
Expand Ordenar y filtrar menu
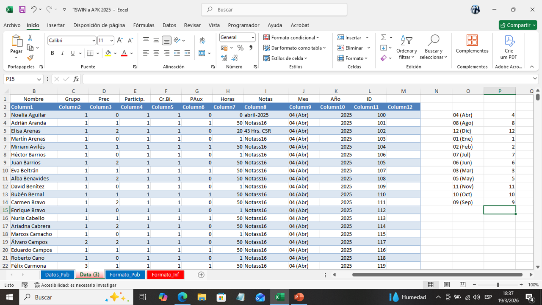click(x=406, y=47)
